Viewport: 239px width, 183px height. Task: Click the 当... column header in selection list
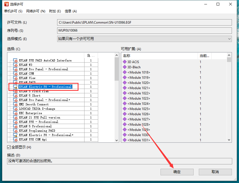click(x=91, y=55)
